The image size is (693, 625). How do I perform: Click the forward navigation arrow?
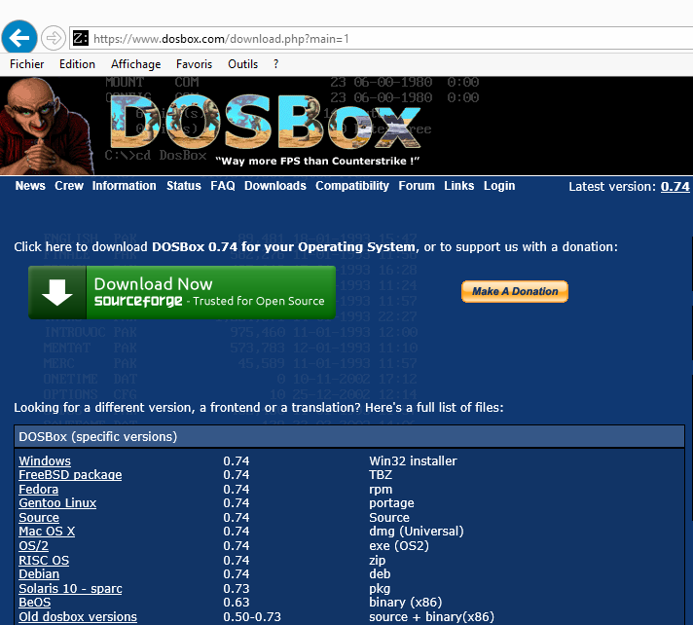pyautogui.click(x=54, y=38)
